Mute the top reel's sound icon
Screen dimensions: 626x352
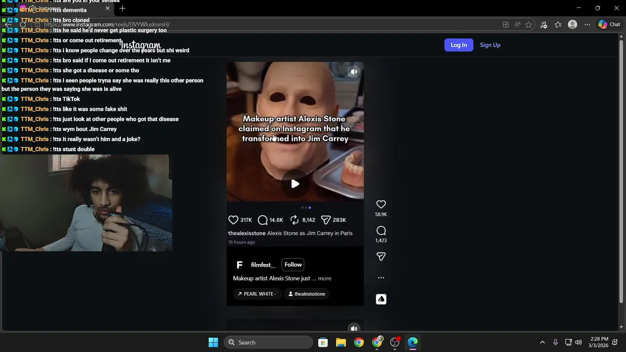[x=354, y=72]
